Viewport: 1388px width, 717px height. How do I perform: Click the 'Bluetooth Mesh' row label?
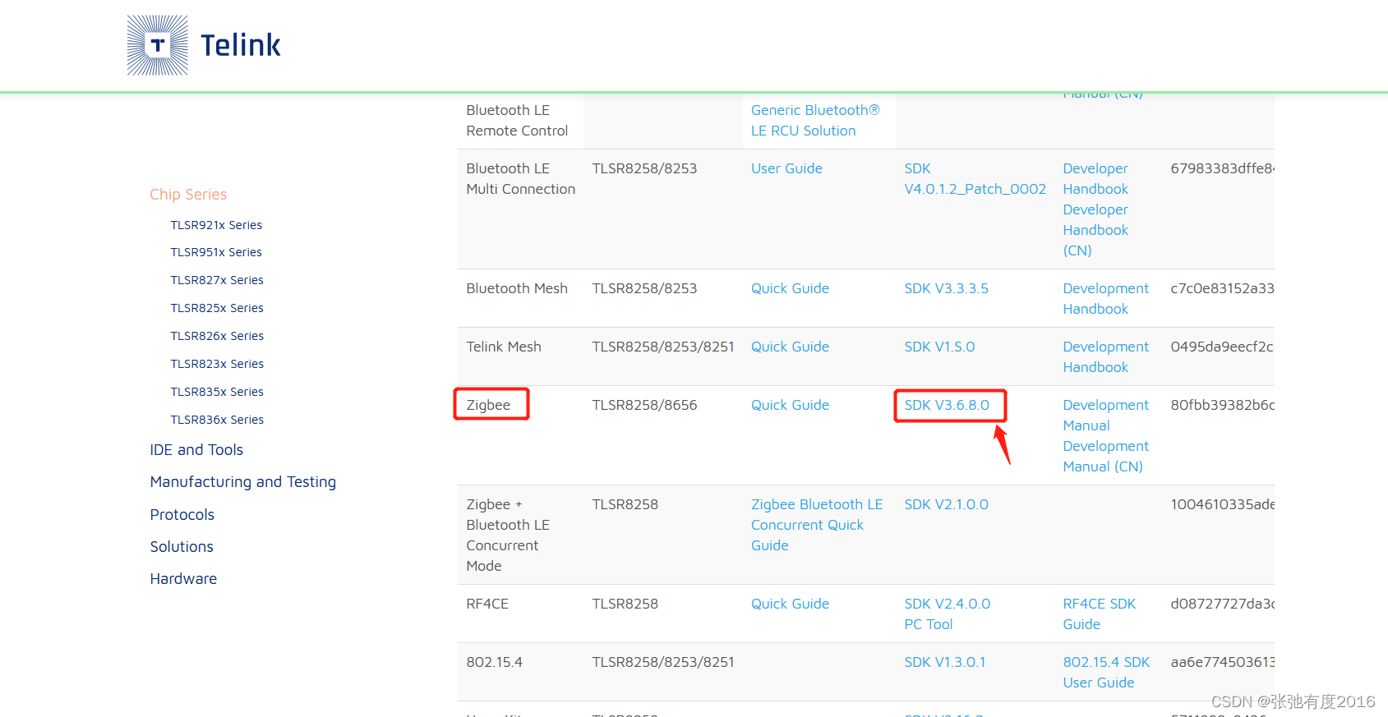517,288
